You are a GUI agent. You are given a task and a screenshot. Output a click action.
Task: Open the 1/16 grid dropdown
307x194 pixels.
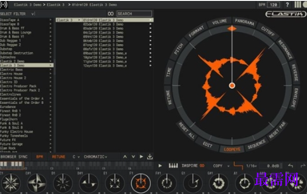251,166
